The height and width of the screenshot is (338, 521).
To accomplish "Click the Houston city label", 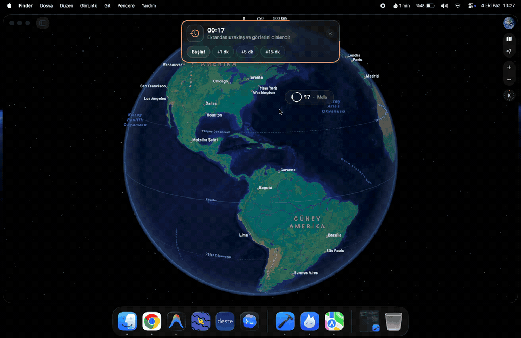I will click(x=214, y=115).
